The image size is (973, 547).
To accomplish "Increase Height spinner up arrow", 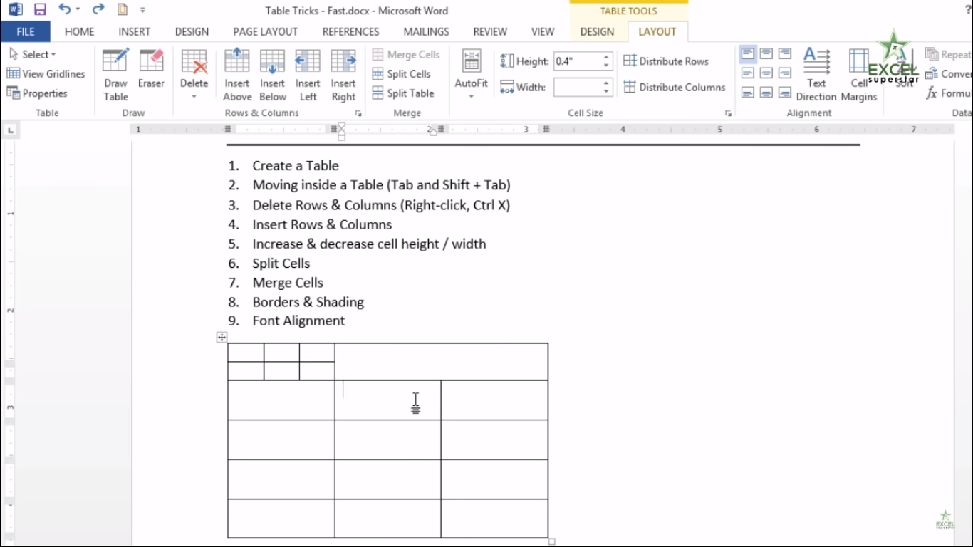I will pos(606,58).
